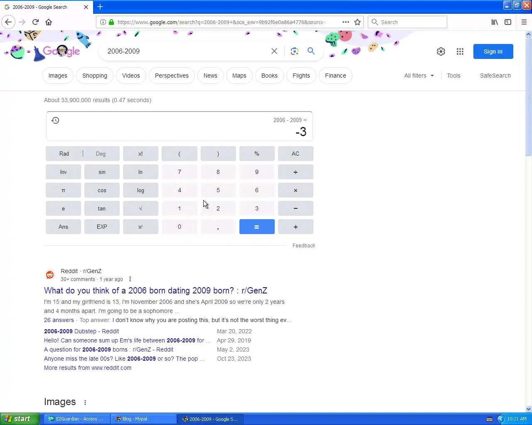Click the calculator Ans key
Screen dimensions: 532x425
coord(63,227)
